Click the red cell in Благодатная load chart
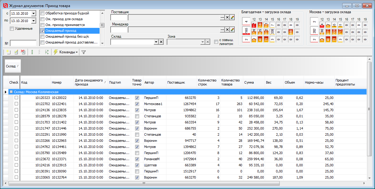This screenshot has height=189, width=375. pos(254,25)
